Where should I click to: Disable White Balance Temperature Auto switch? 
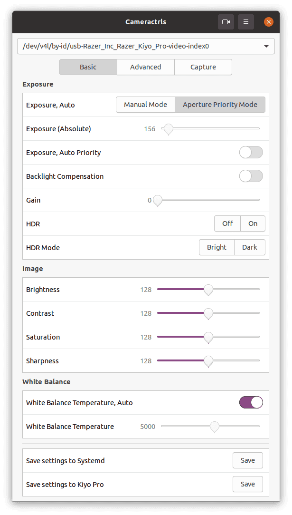251,403
